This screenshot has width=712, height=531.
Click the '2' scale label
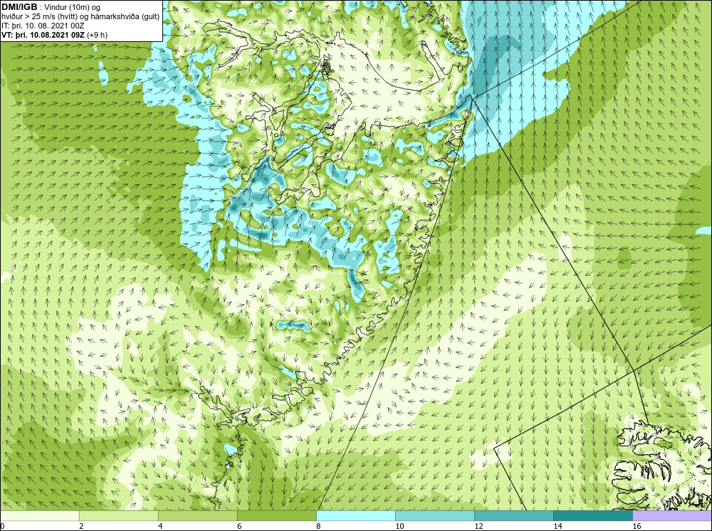point(81,526)
